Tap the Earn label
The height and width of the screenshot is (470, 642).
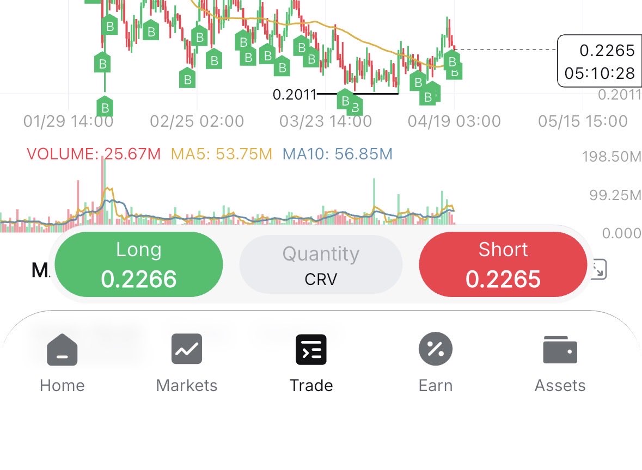(436, 385)
